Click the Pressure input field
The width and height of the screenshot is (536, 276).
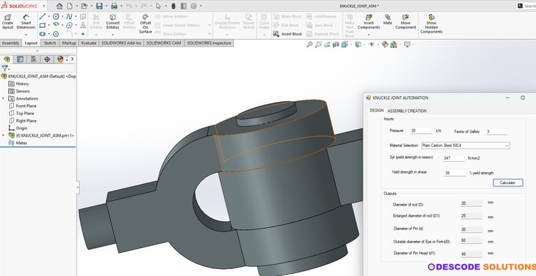pos(421,131)
